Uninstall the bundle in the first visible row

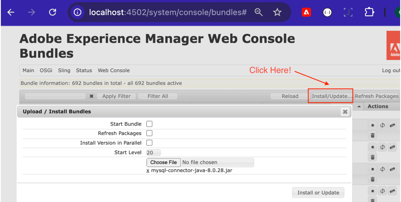coord(373,135)
